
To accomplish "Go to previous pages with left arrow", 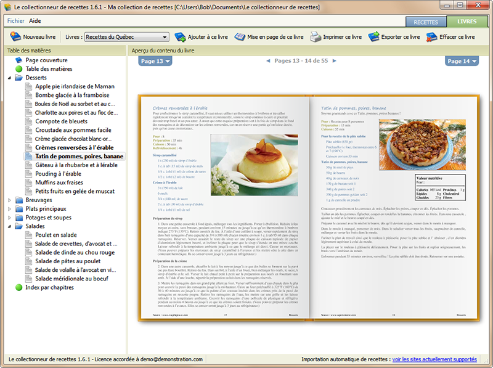I will click(268, 60).
